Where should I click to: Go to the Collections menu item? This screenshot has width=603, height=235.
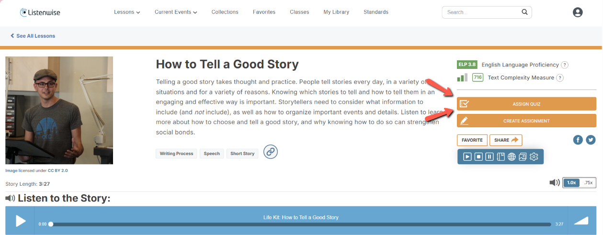pyautogui.click(x=225, y=12)
